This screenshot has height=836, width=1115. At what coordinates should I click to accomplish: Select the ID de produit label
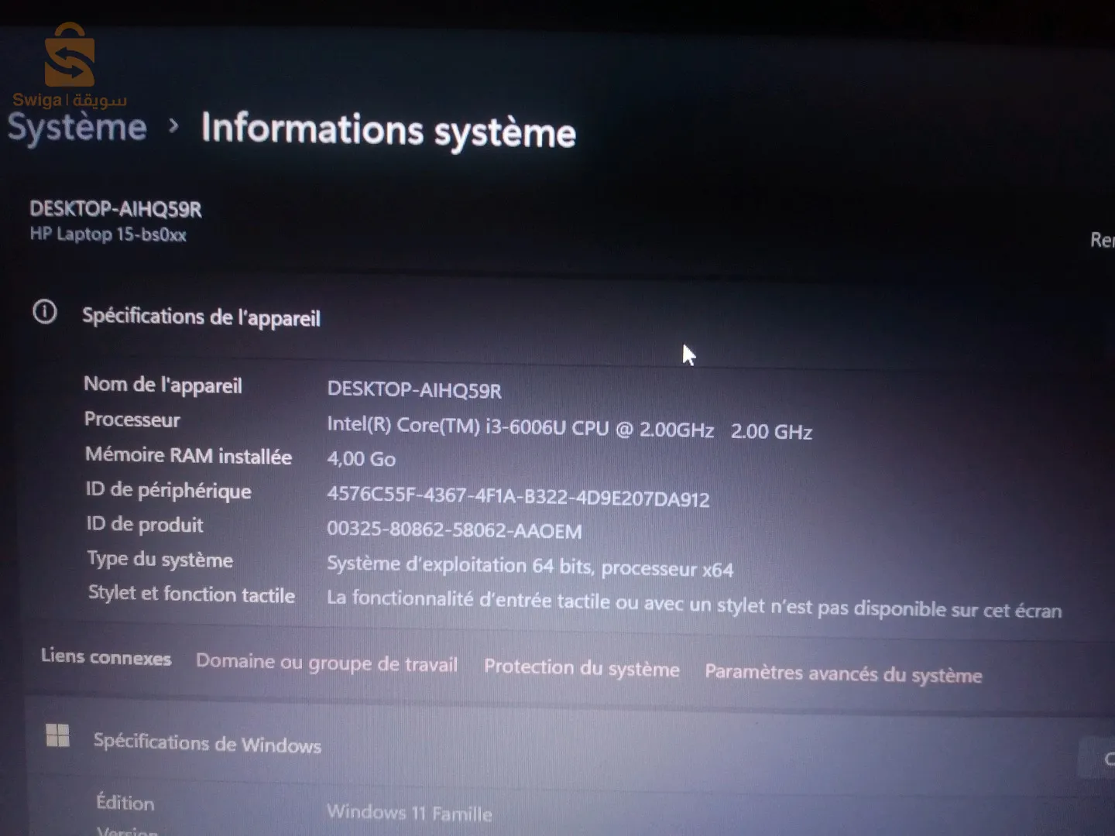coord(145,525)
